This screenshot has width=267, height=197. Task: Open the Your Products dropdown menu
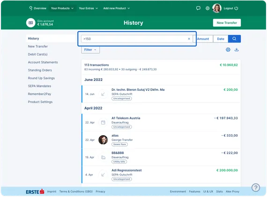coord(62,8)
